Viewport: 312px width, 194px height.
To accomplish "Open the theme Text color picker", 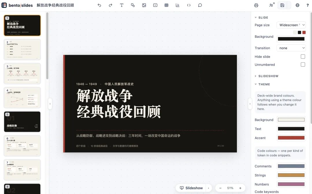I will pyautogui.click(x=291, y=129).
